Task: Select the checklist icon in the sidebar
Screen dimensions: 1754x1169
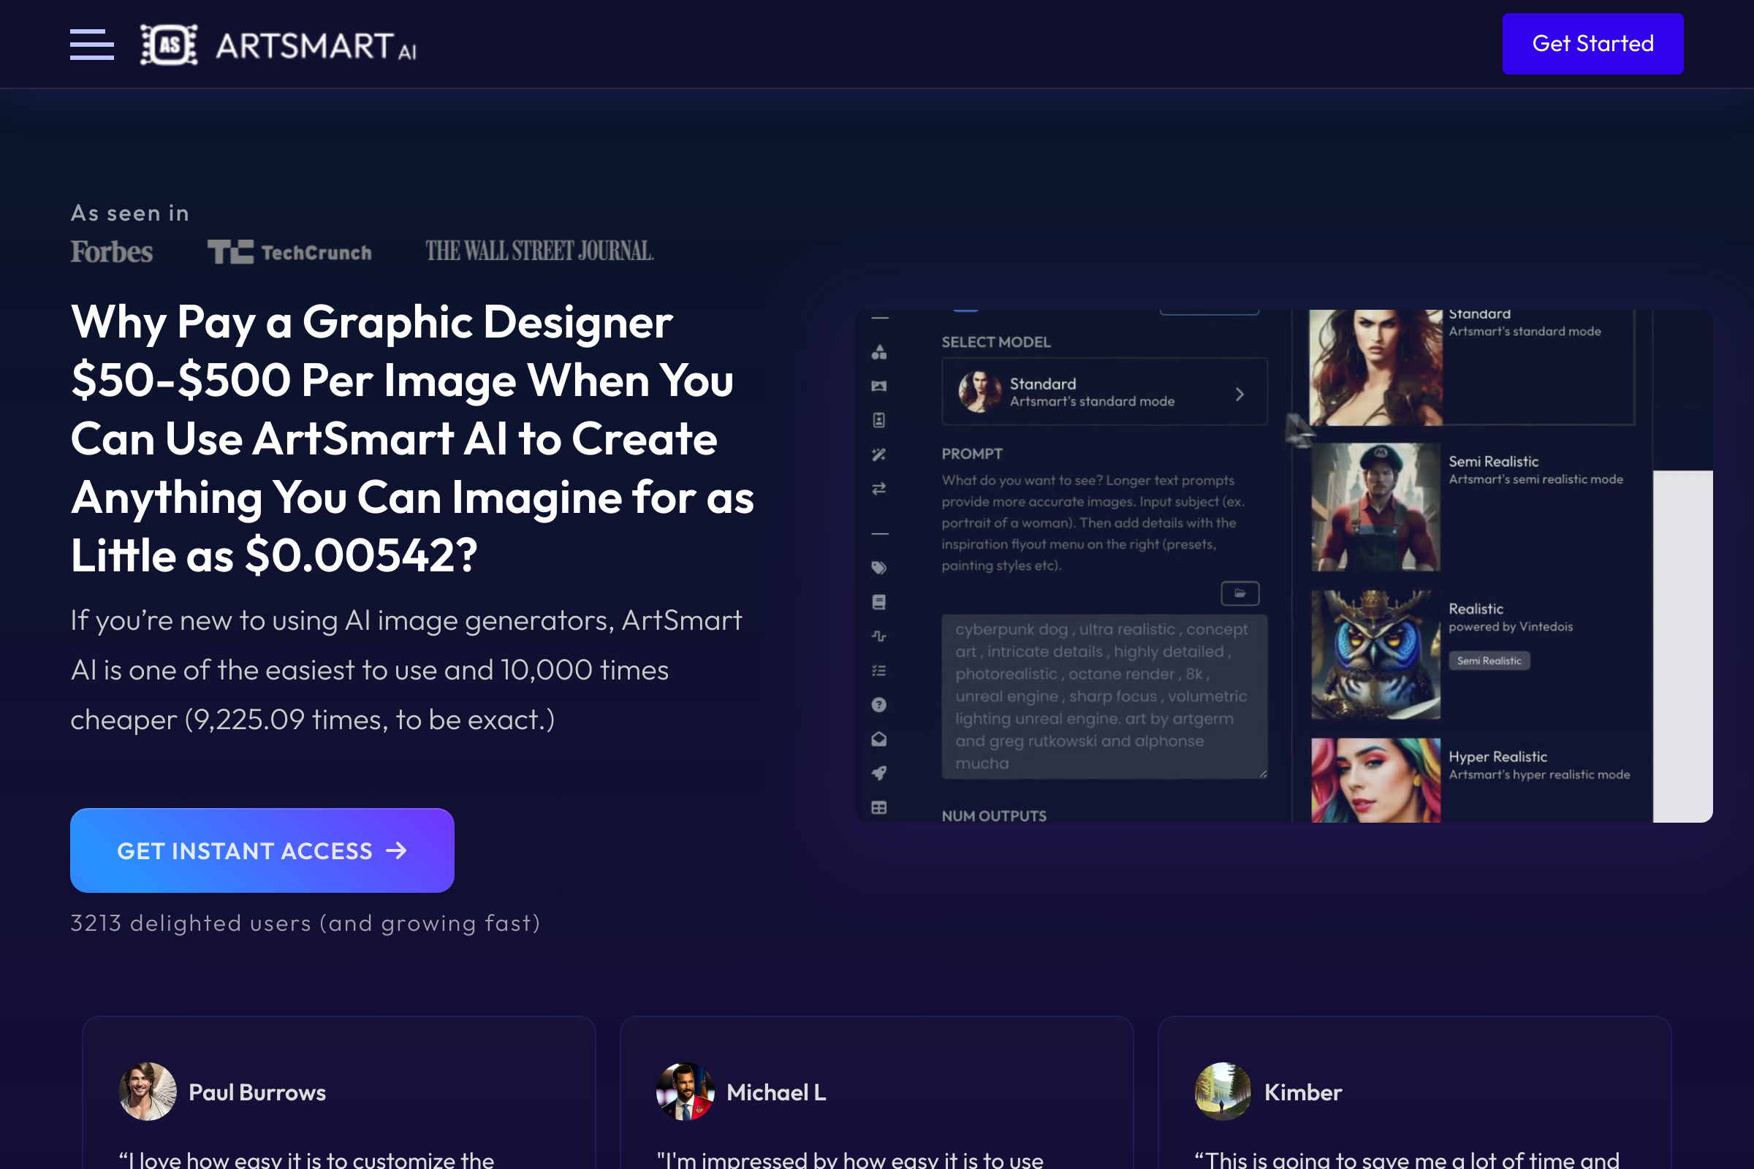Action: (880, 670)
